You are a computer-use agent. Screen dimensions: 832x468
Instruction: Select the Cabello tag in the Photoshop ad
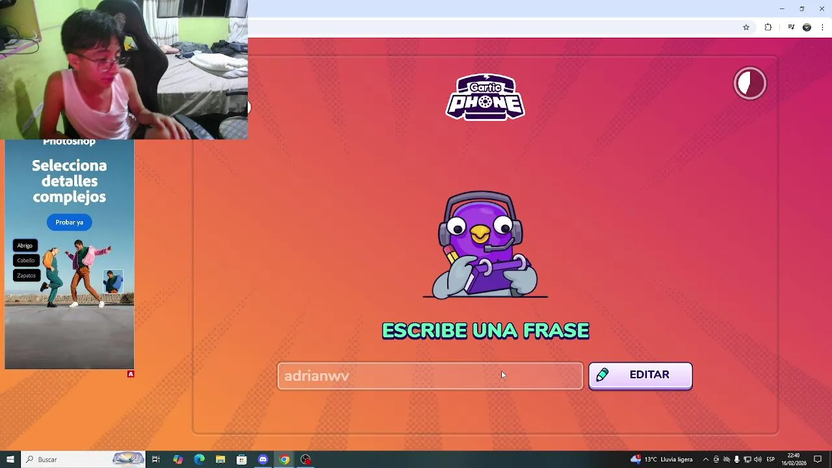coord(26,260)
